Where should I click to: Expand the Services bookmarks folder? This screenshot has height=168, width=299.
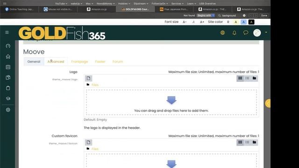click(178, 4)
